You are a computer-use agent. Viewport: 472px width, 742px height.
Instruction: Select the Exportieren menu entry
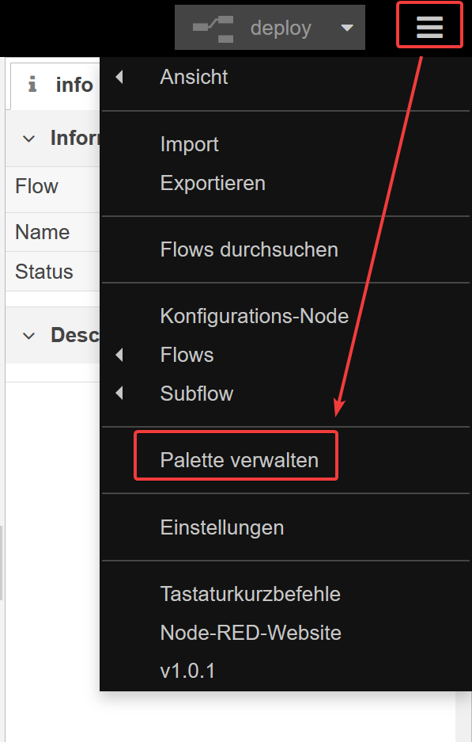(212, 183)
